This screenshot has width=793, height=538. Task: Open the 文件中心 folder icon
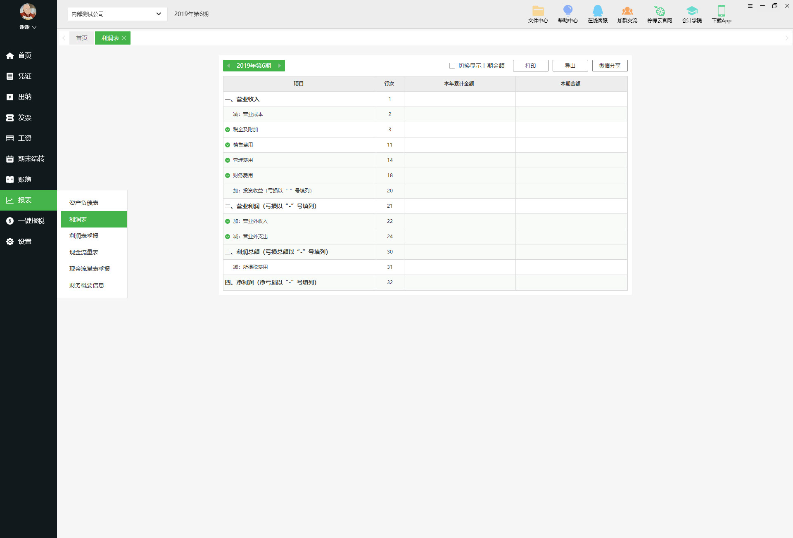click(x=538, y=11)
